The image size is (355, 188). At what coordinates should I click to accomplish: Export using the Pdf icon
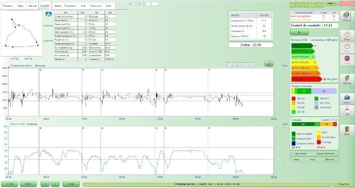[347, 110]
